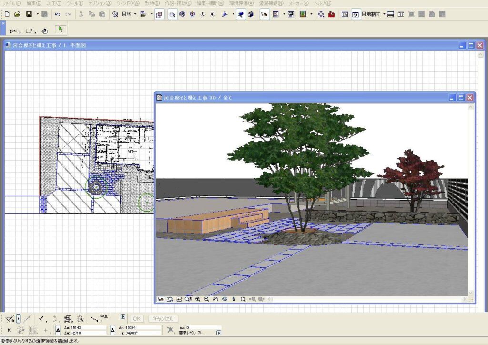
Task: Expand the 基準レベル: GL arrow button
Action: pos(219,333)
